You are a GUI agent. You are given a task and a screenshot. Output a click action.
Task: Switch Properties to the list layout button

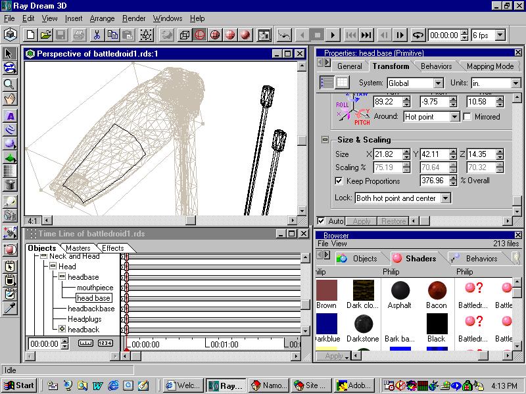pos(327,83)
